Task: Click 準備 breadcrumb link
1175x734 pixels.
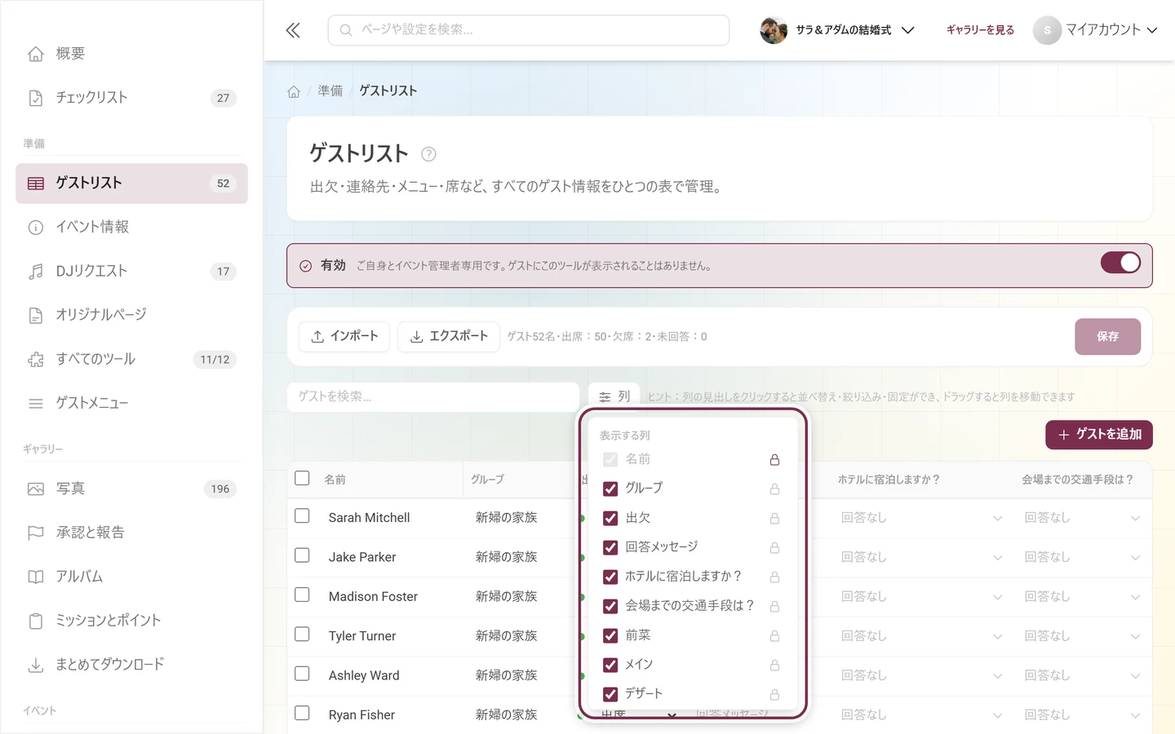Action: (330, 91)
